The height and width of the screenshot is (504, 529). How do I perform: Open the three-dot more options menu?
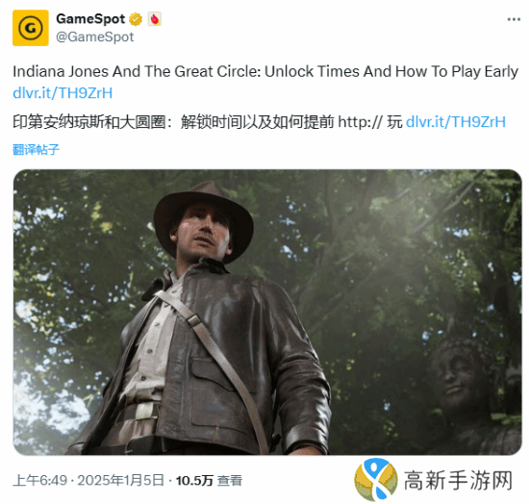[x=514, y=19]
